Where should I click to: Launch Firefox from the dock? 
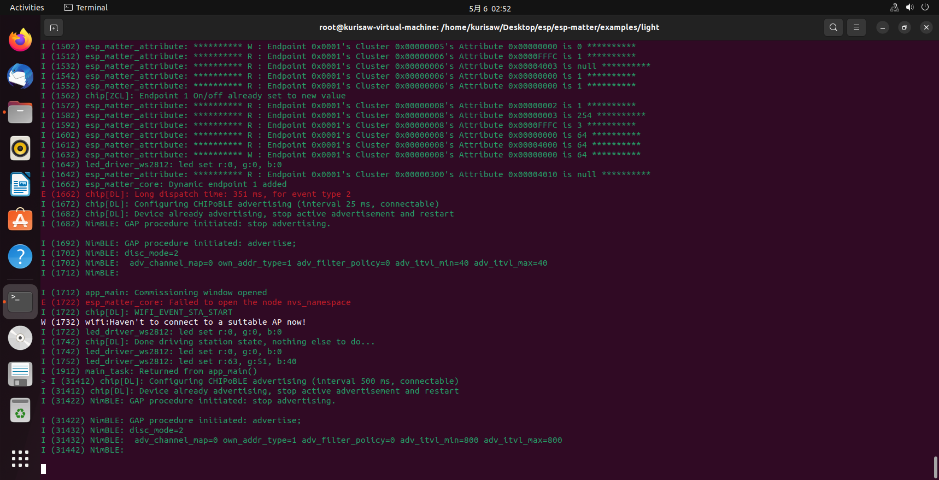[x=20, y=40]
